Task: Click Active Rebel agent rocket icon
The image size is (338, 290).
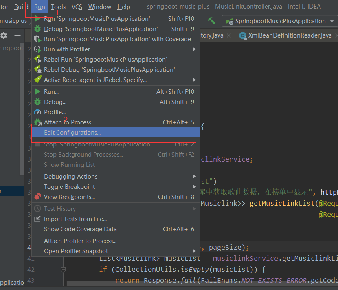Action: tap(38, 80)
